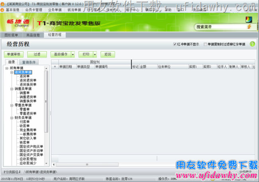The height and width of the screenshot is (182, 259).
Task: Click the 单据日期 column header
Action: point(67,67)
